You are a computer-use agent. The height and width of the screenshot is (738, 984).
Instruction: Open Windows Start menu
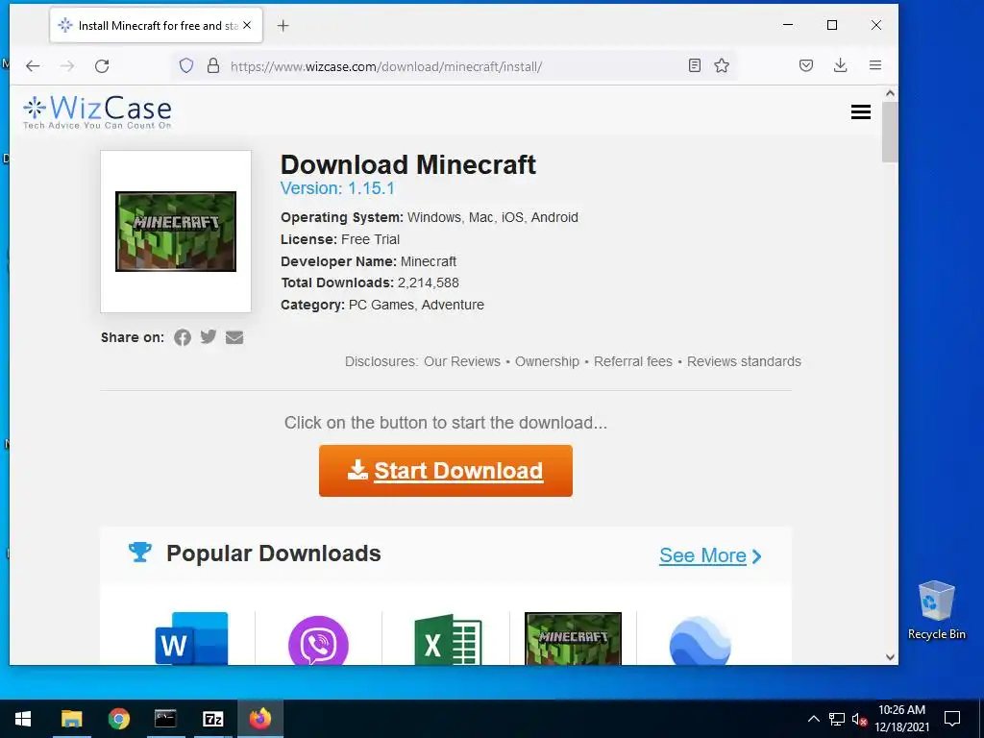pos(23,719)
